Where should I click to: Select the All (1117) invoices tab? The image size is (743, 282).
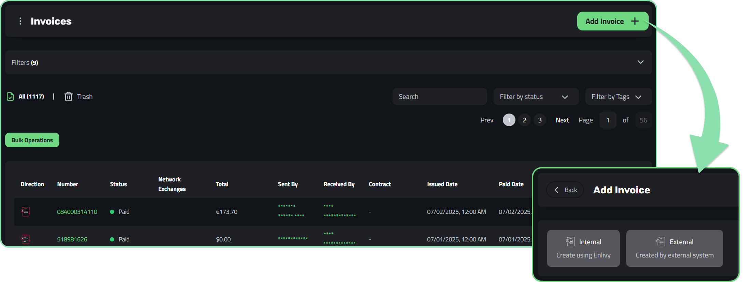[x=31, y=97]
